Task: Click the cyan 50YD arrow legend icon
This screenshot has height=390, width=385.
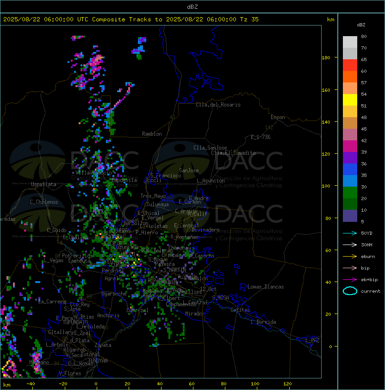Action: tap(350, 233)
